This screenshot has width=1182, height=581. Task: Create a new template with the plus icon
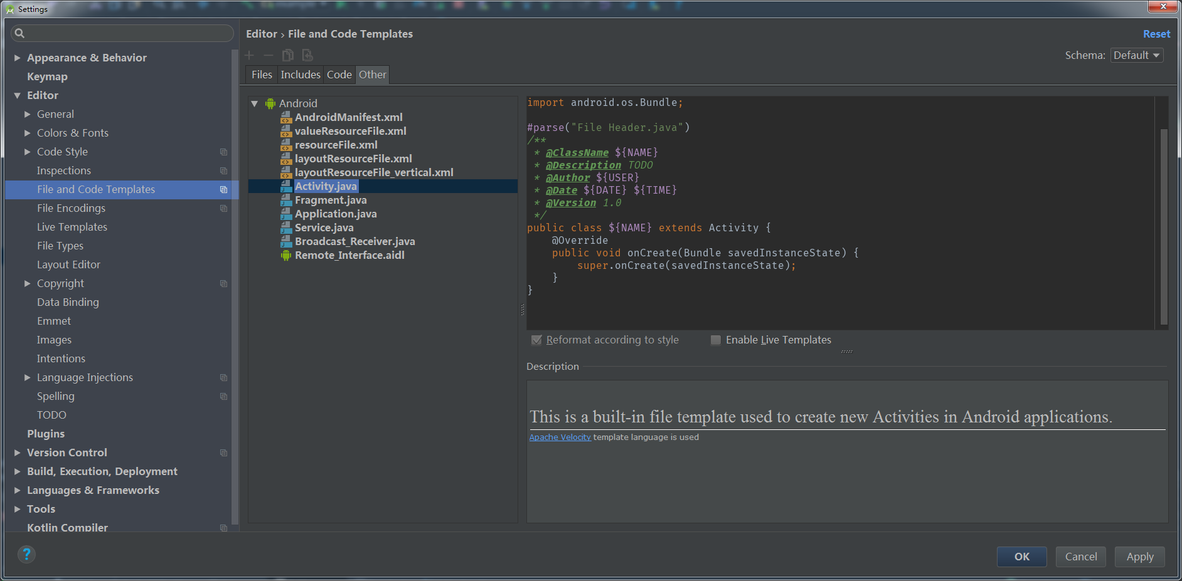[x=249, y=55]
